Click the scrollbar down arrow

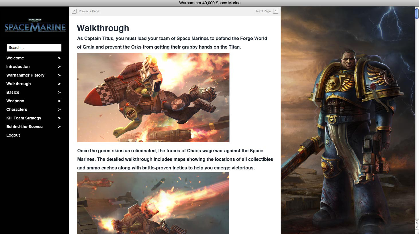(417, 227)
